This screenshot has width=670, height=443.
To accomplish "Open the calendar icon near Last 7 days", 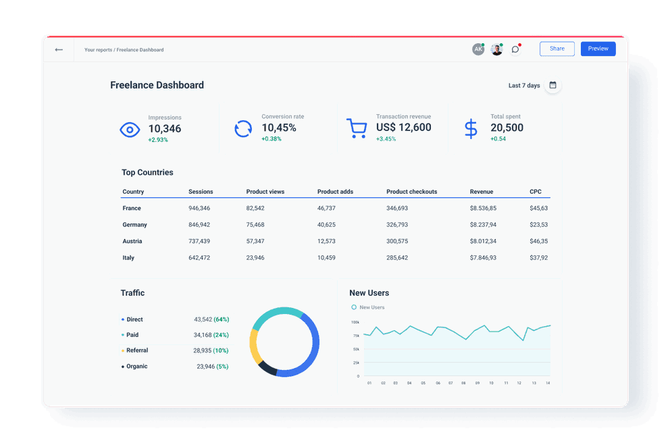I will click(x=552, y=85).
